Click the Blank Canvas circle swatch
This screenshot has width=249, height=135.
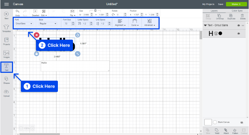click(x=215, y=122)
